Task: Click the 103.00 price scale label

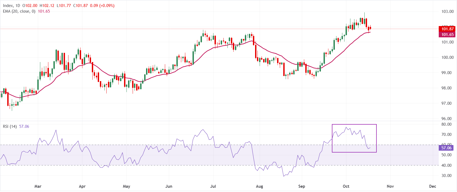Action: click(x=448, y=12)
